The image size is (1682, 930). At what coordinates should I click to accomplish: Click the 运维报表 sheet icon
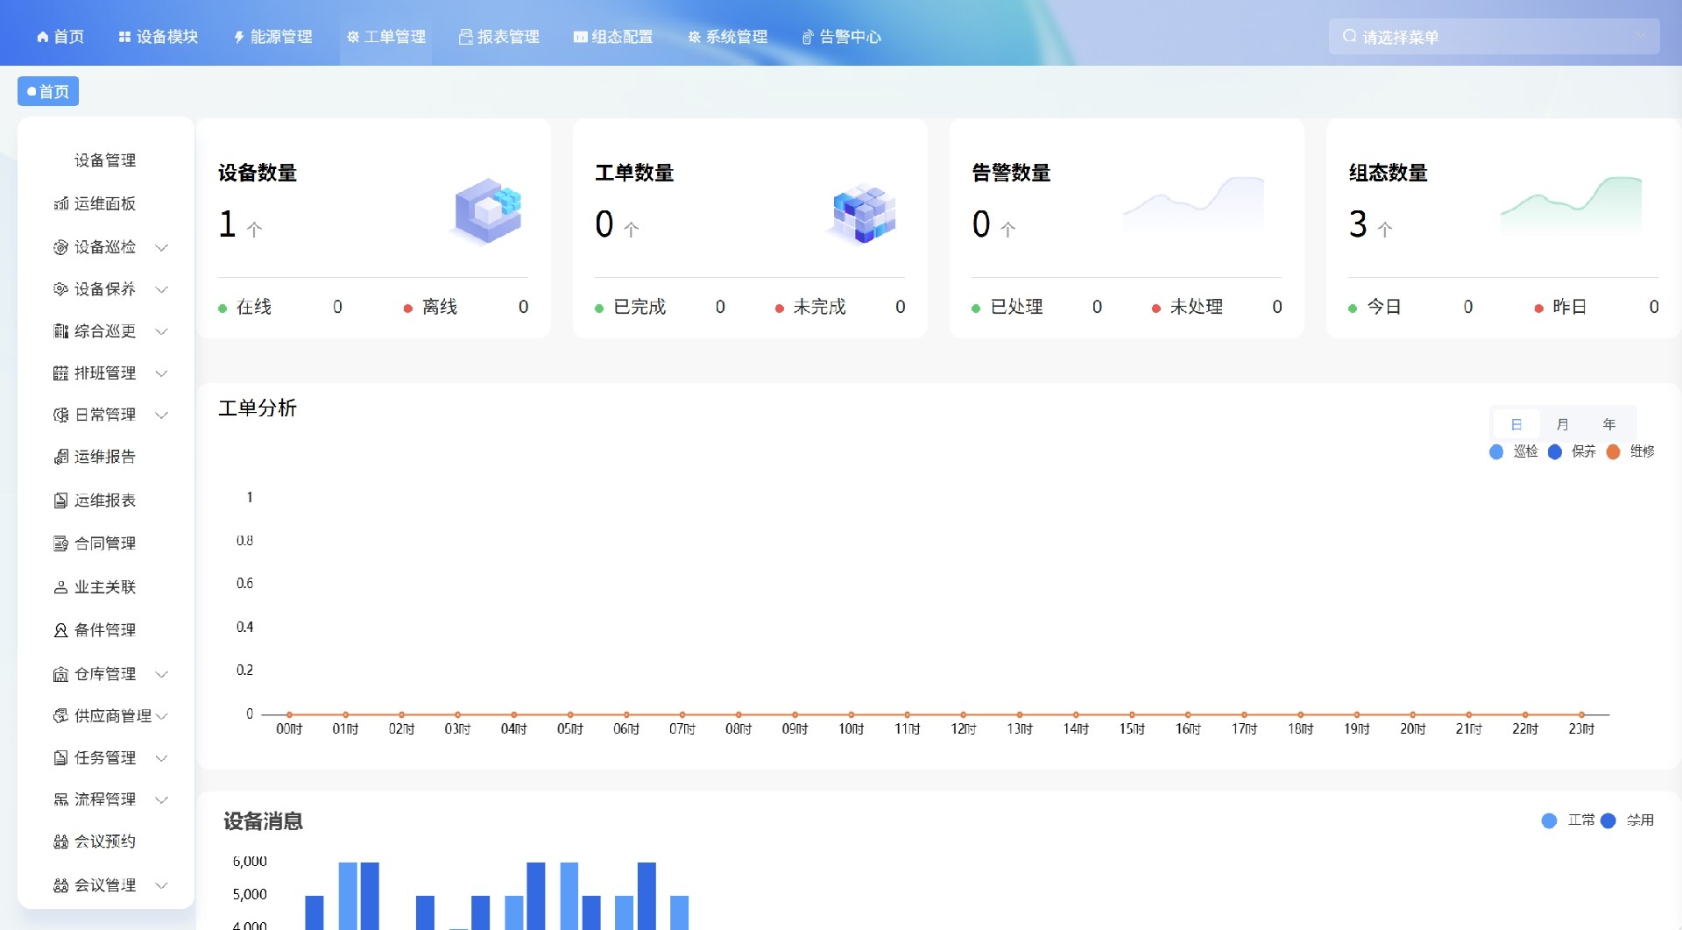coord(60,500)
